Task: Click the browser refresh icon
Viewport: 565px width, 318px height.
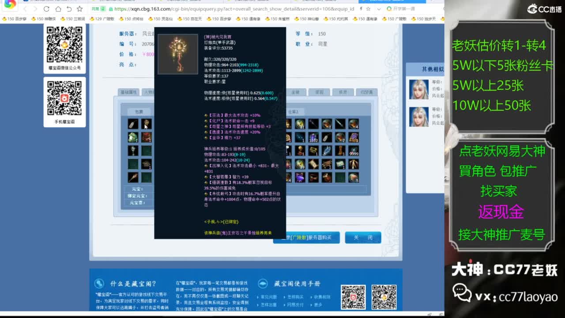Action: pyautogui.click(x=46, y=9)
